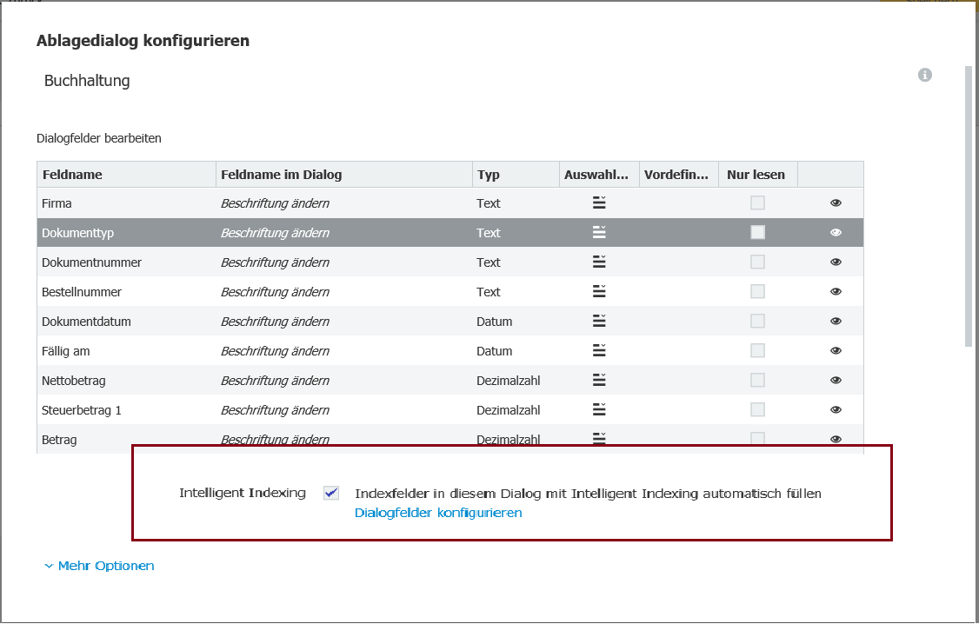Open select list settings for Betrag field
The image size is (979, 624).
tap(598, 439)
